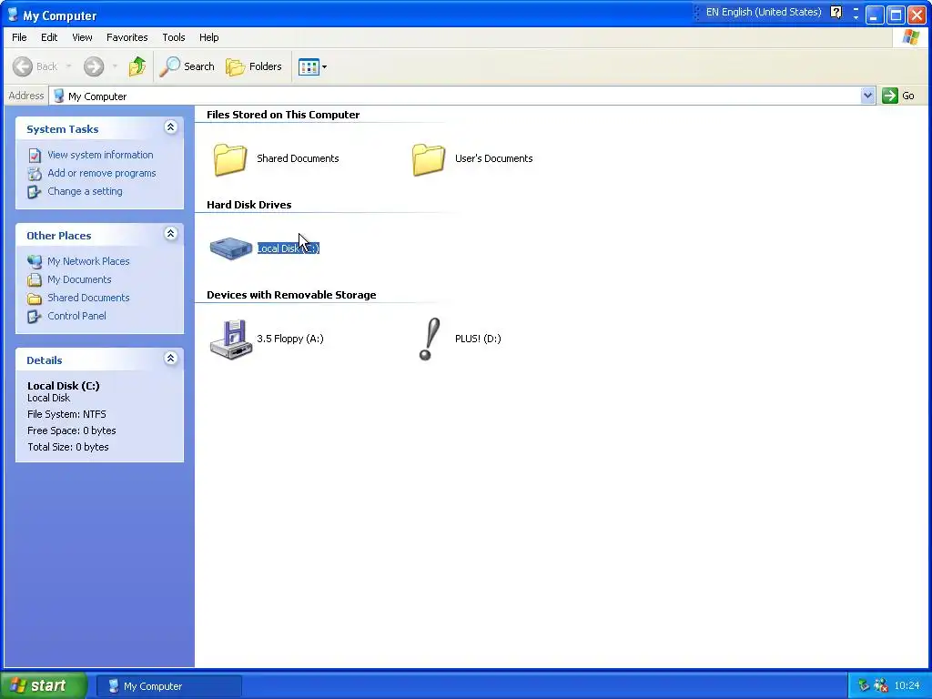
Task: Open the Edit menu
Action: (49, 37)
